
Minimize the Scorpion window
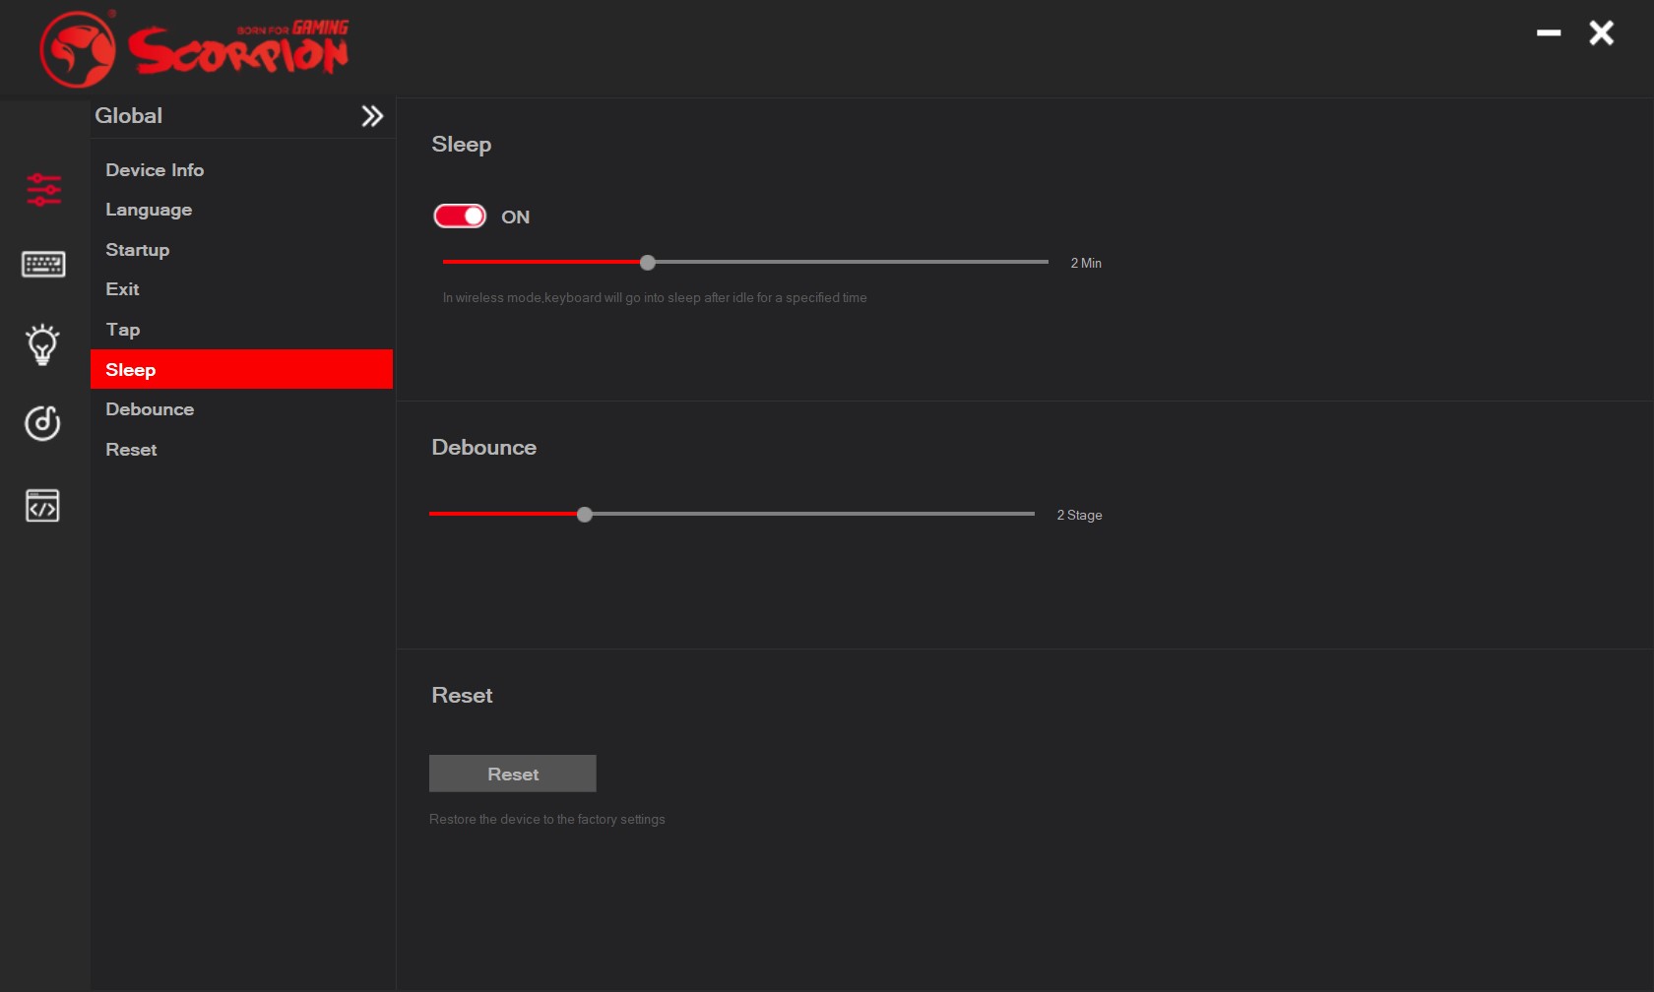(x=1549, y=33)
